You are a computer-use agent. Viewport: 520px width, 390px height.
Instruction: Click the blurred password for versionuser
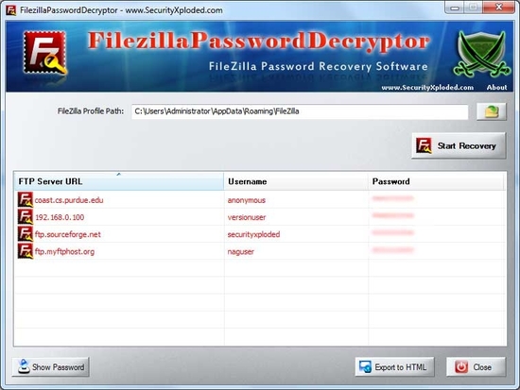tap(393, 215)
